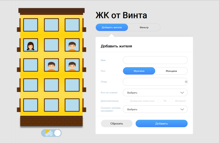Click empty middle window next to the woman

(51, 45)
